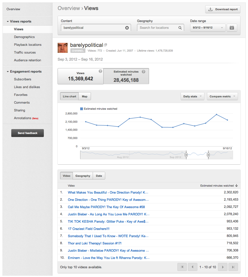Viewport: 248px width, 277px height.
Task: Click the Video column header
Action: (71, 186)
